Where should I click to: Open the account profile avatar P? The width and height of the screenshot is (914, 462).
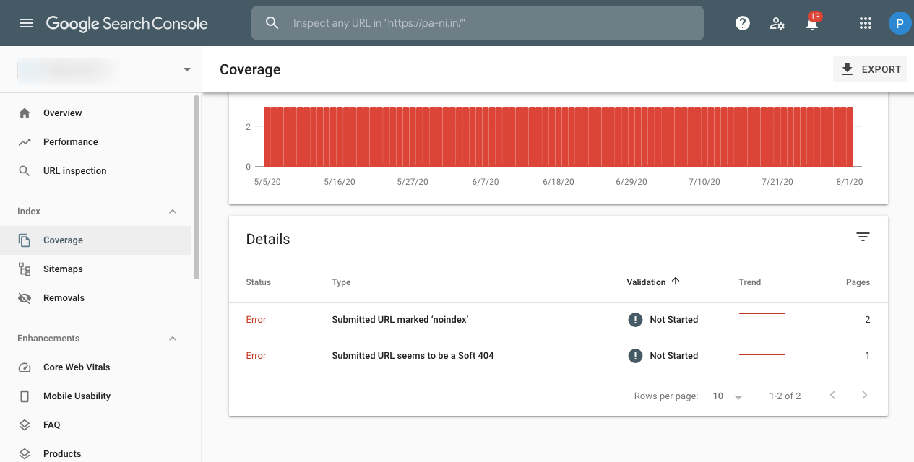click(x=900, y=23)
